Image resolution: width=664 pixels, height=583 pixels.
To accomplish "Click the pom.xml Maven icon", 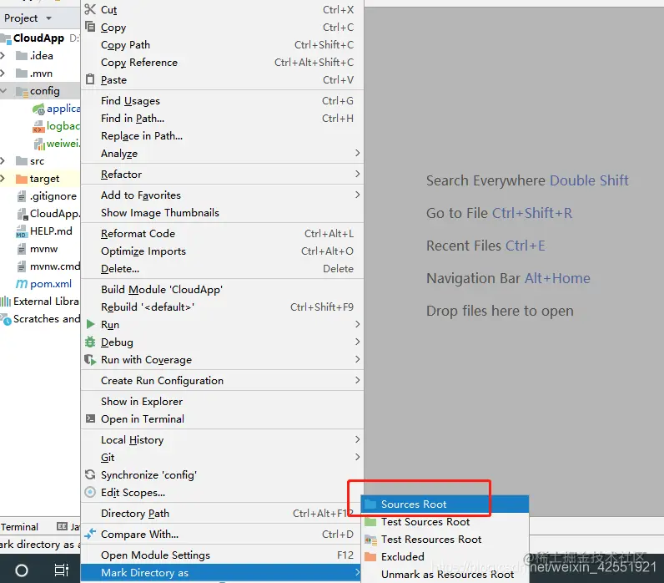I will pyautogui.click(x=22, y=284).
